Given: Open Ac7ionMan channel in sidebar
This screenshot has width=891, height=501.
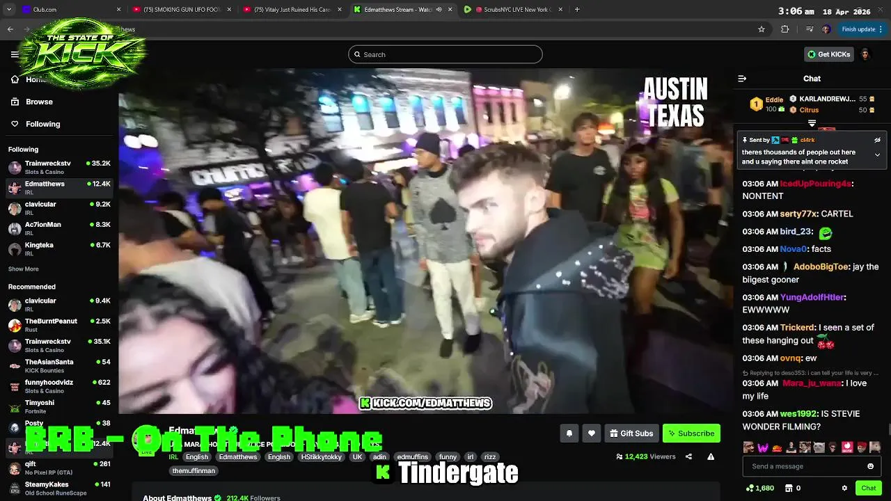Looking at the screenshot, I should pyautogui.click(x=59, y=228).
